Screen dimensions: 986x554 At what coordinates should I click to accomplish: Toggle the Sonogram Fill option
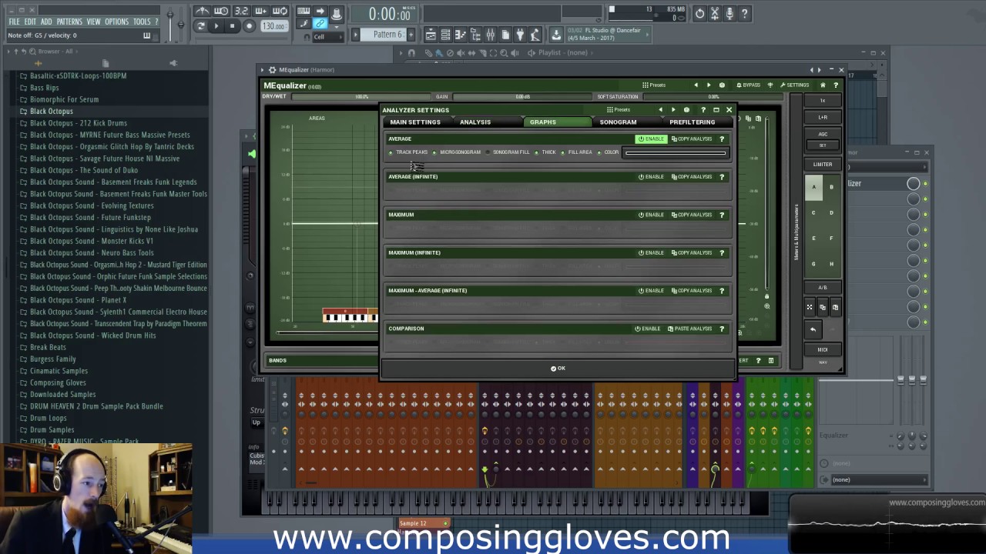(x=508, y=152)
